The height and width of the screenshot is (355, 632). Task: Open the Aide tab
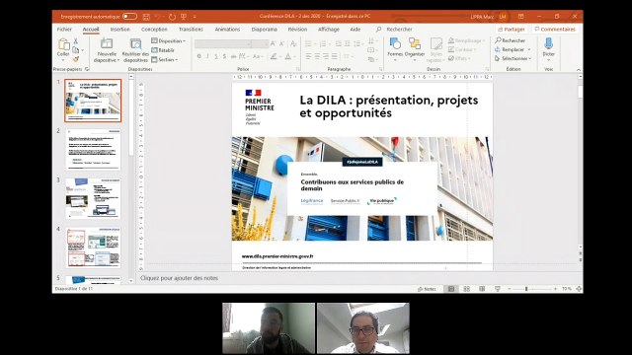click(x=355, y=30)
